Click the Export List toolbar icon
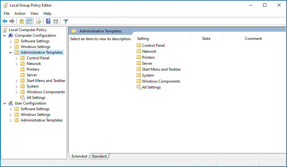Image resolution: width=287 pixels, height=167 pixels. click(38, 21)
